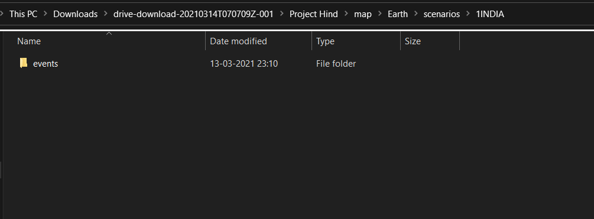Expand the chevron after This PC
The image size is (594, 219).
click(x=45, y=14)
